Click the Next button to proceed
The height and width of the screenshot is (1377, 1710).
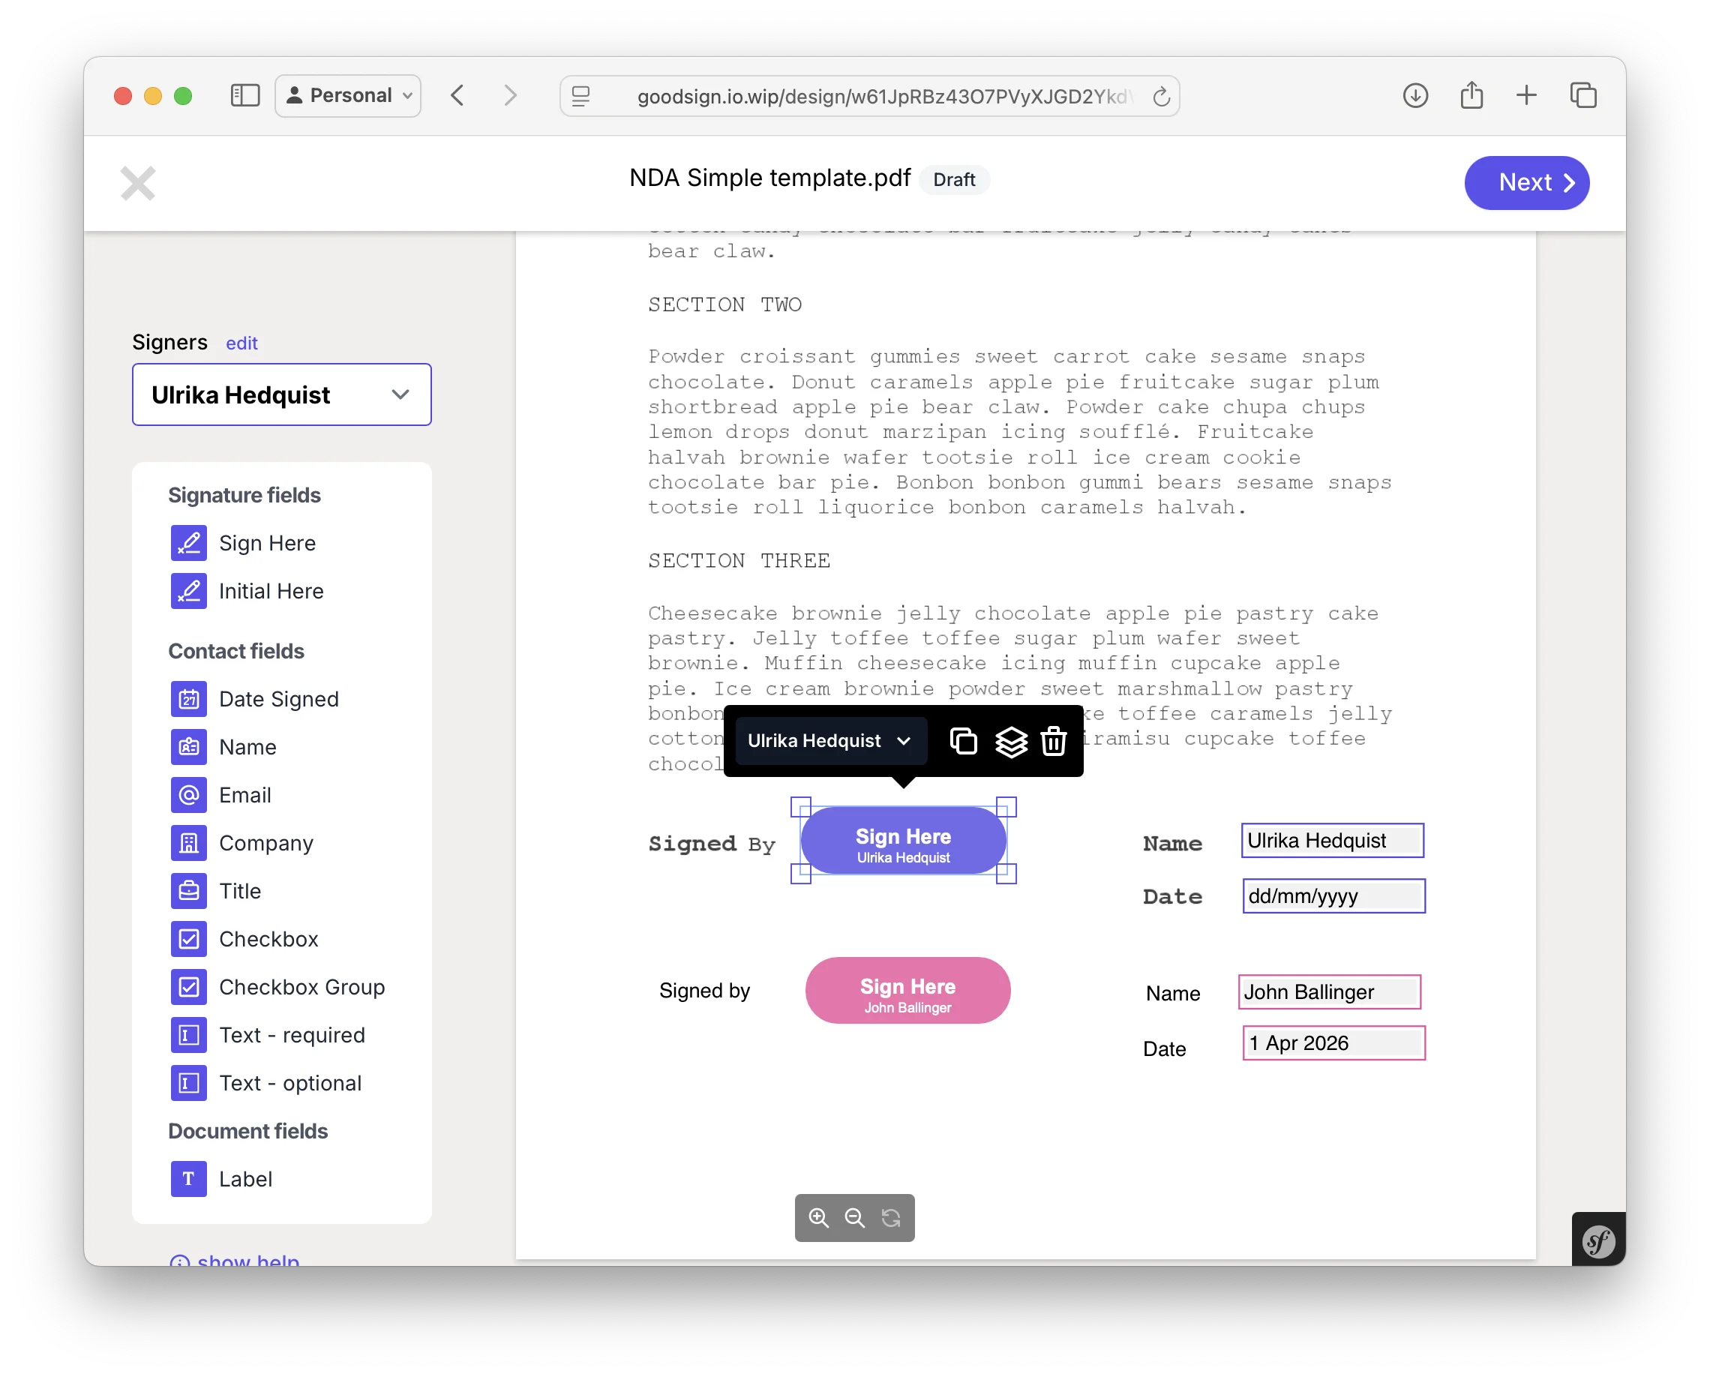(1526, 182)
